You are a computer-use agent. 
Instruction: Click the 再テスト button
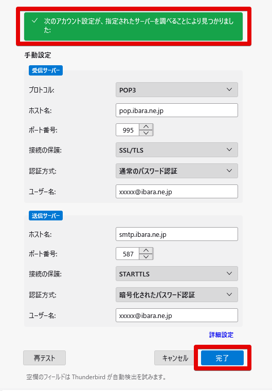pos(44,358)
